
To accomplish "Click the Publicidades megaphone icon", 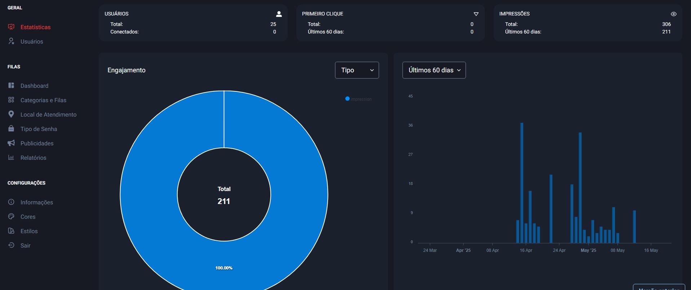I will click(x=11, y=143).
